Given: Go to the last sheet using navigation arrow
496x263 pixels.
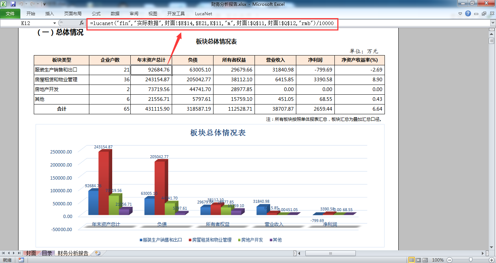Looking at the screenshot, I should [19, 253].
